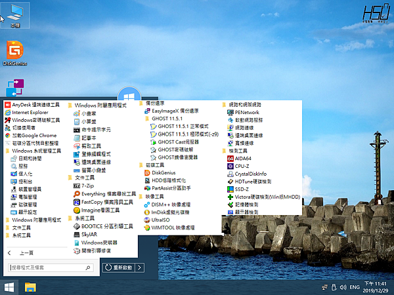394x295 pixels.
Task: Open the services entry
Action: pyautogui.click(x=19, y=167)
